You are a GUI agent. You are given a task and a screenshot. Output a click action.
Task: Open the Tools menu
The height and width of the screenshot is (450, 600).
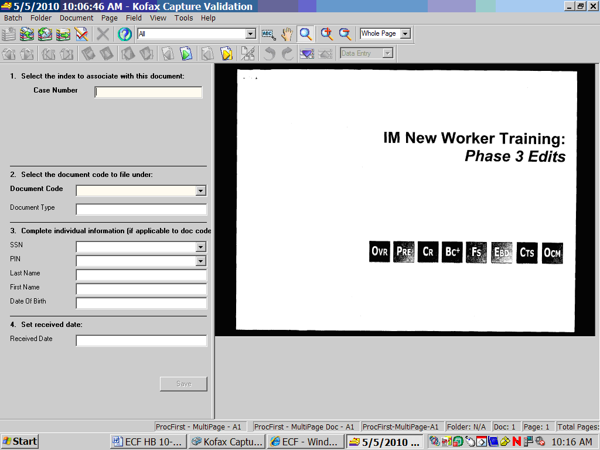pyautogui.click(x=183, y=18)
